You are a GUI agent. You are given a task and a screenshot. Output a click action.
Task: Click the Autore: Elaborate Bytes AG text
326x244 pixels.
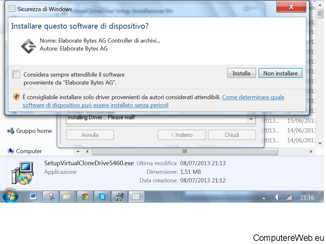(x=74, y=49)
